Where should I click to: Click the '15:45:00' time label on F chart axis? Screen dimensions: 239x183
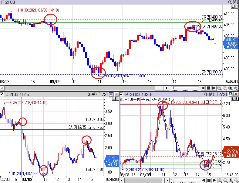pos(231,82)
